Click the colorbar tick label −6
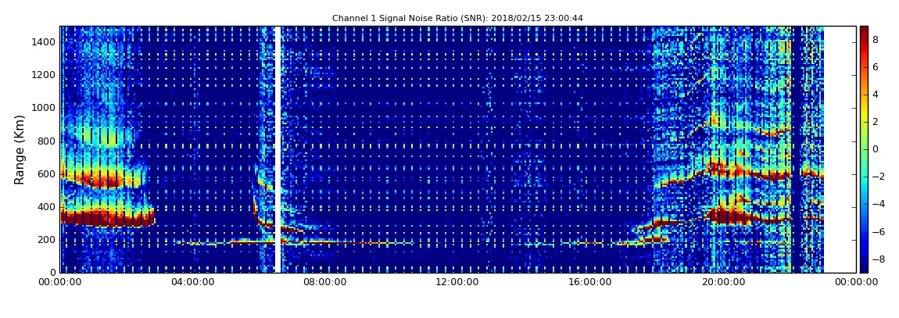This screenshot has height=318, width=899. 879,231
